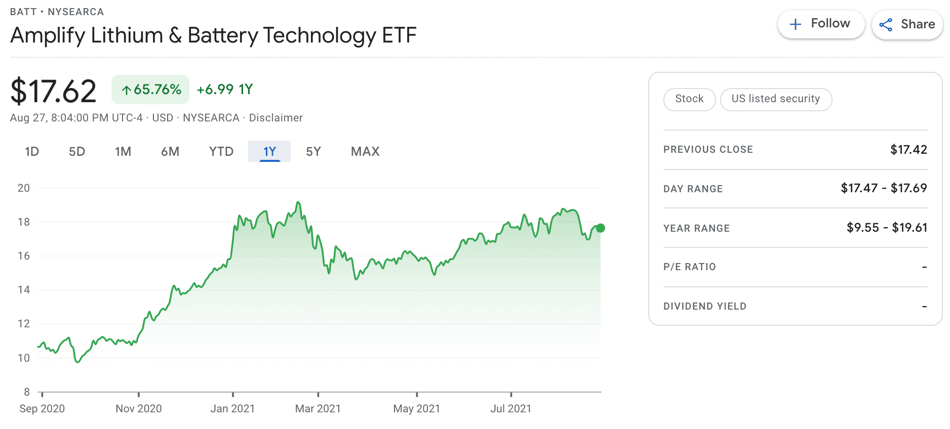Switch to the 5D view
The height and width of the screenshot is (429, 950).
coord(77,151)
